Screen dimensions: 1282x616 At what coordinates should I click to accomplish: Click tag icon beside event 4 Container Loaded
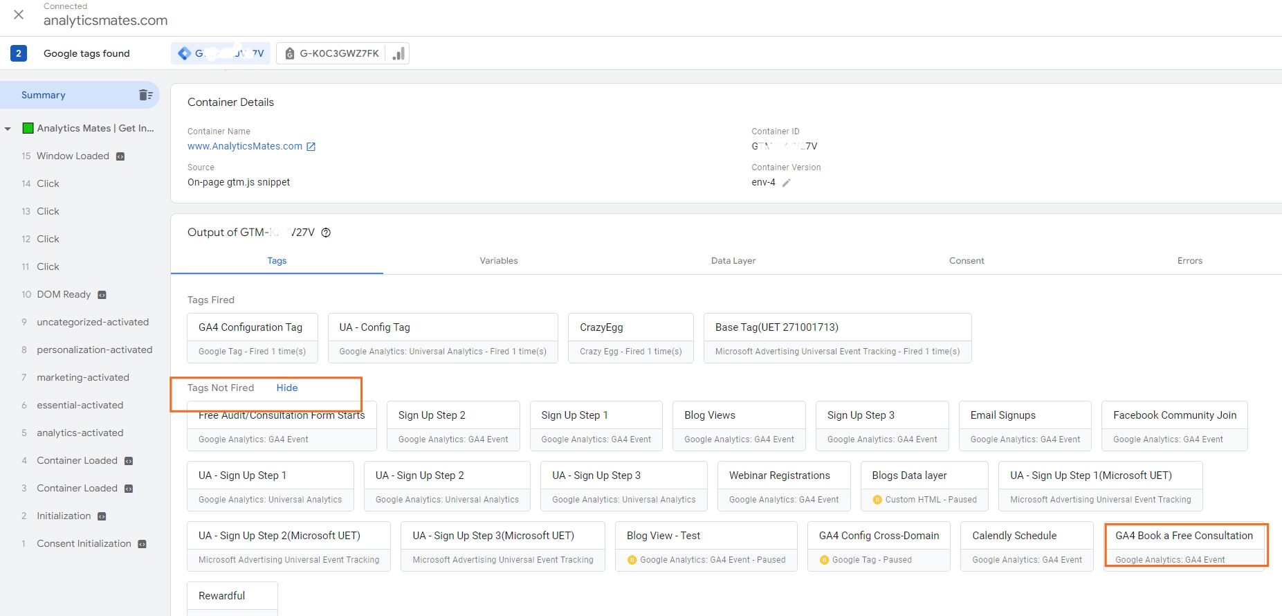pyautogui.click(x=129, y=461)
